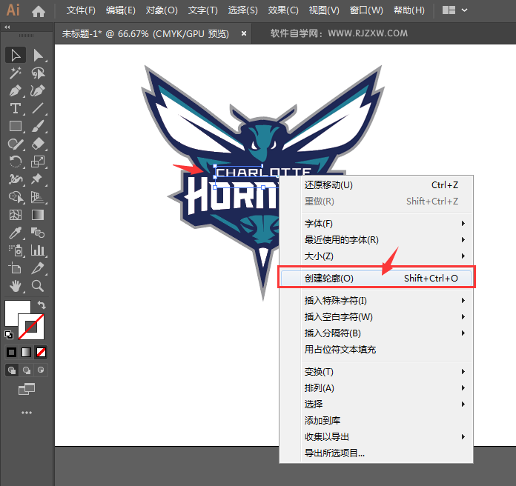Click the Home icon in top bar
The width and height of the screenshot is (516, 486).
(39, 11)
